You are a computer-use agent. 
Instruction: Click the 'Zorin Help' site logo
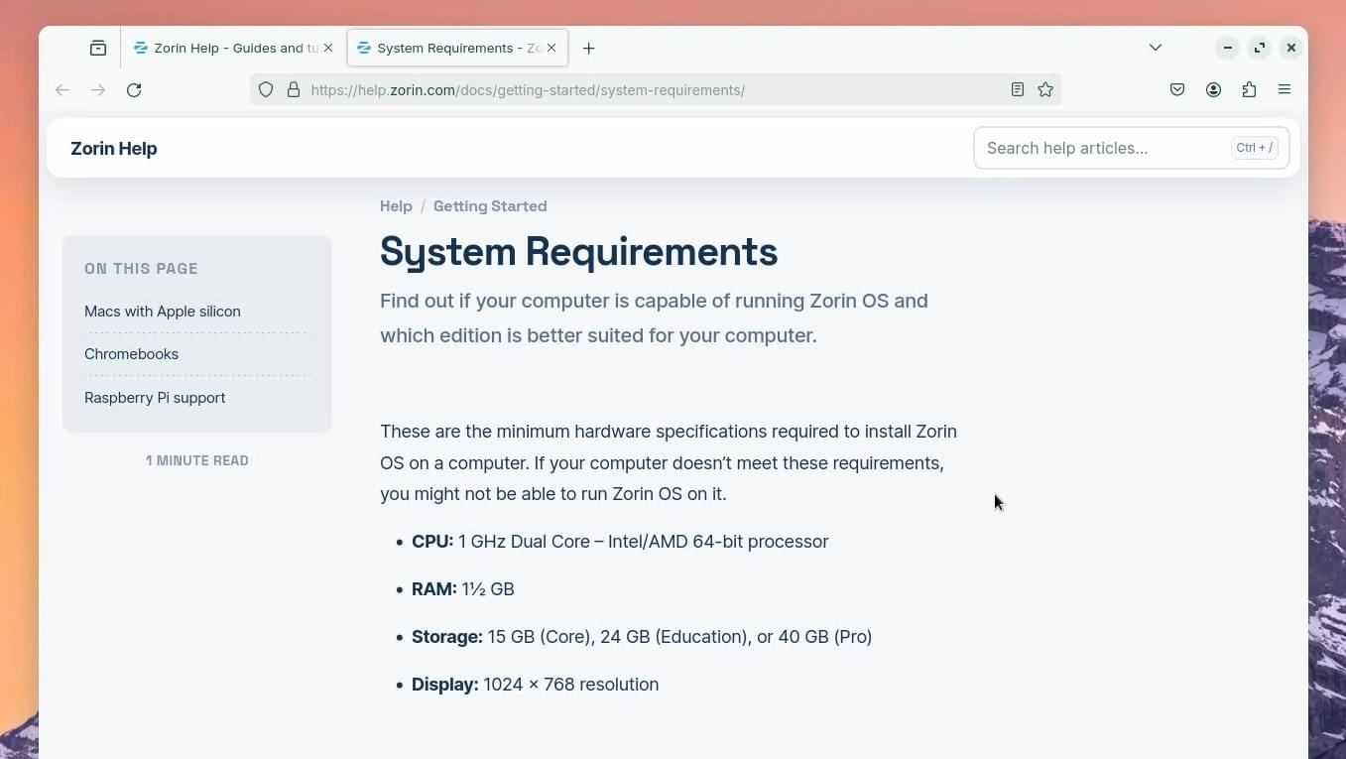[x=114, y=149]
